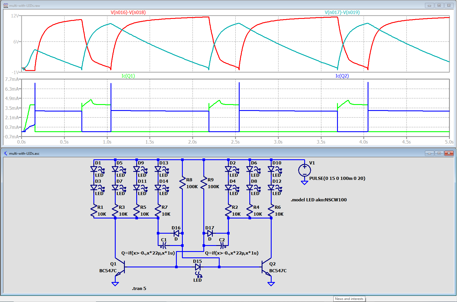This screenshot has height=302, width=457.
Task: Click the Ic(Q2) trace label
Action: [342, 76]
